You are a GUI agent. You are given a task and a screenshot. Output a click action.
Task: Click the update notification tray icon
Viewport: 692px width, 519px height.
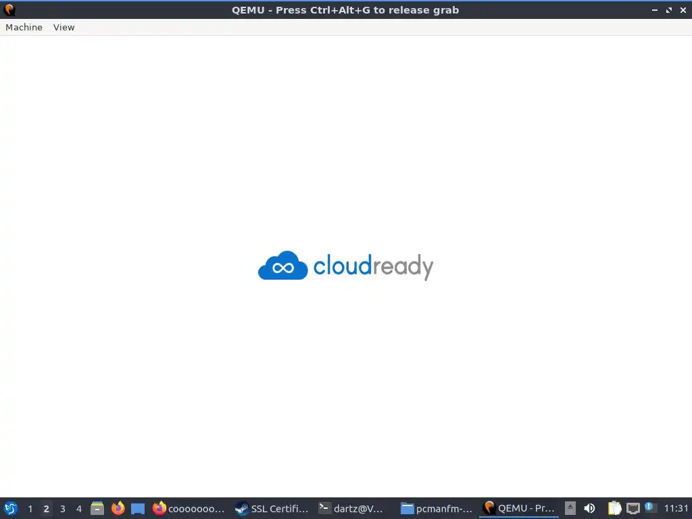[649, 508]
